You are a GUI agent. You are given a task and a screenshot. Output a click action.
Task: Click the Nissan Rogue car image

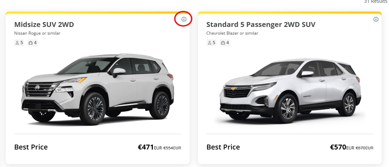[x=98, y=89]
